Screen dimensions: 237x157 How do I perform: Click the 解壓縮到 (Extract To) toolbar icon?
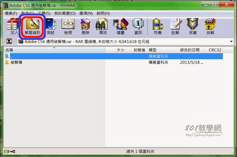[x=32, y=26]
